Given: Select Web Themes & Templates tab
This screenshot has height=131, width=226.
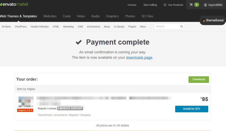Looking at the screenshot, I should pyautogui.click(x=18, y=16).
